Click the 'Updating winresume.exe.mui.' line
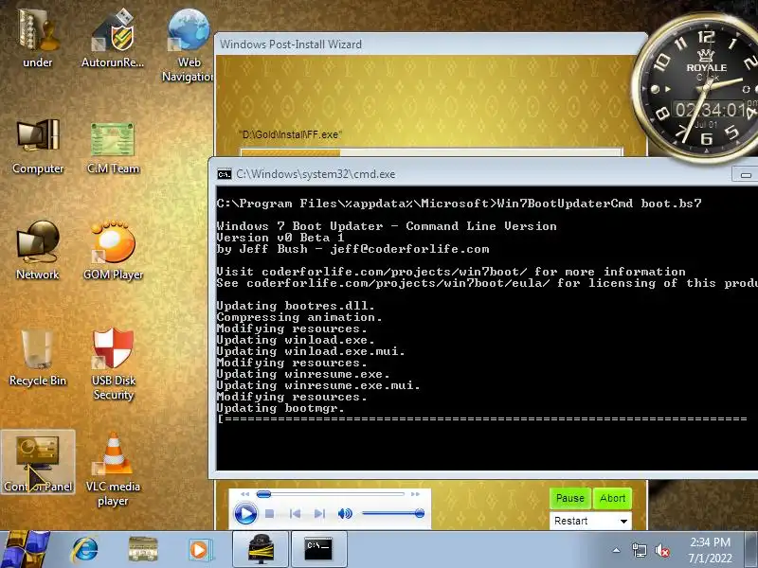 [x=318, y=385]
